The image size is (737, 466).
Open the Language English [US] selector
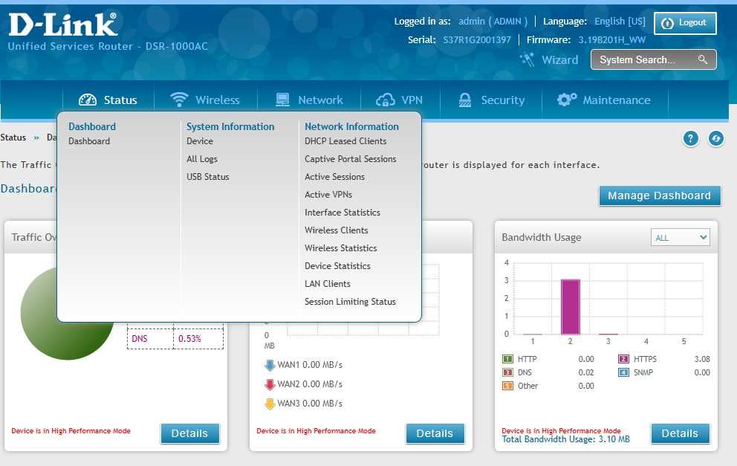[620, 22]
